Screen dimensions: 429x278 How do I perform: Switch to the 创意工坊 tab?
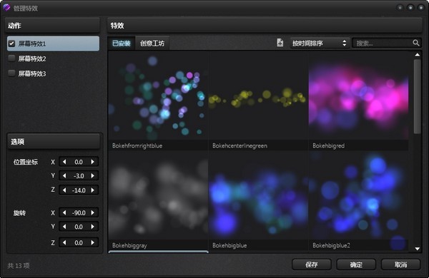pyautogui.click(x=152, y=43)
